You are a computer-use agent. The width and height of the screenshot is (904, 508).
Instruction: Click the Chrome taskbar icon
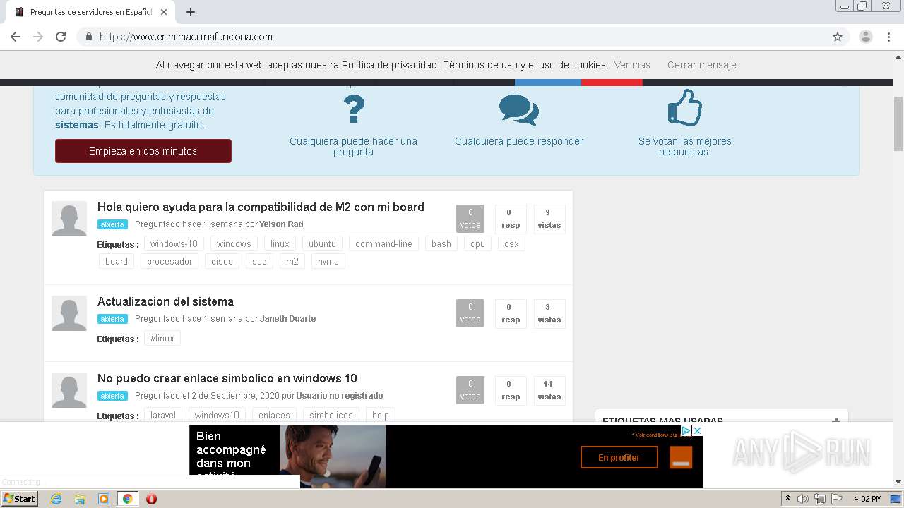tap(127, 499)
